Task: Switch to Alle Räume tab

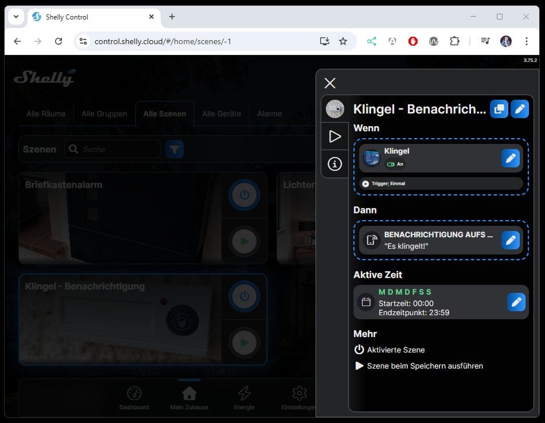Action: tap(46, 113)
